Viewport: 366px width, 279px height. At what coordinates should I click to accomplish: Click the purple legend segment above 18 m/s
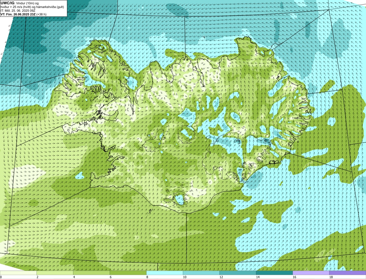pos(348,273)
